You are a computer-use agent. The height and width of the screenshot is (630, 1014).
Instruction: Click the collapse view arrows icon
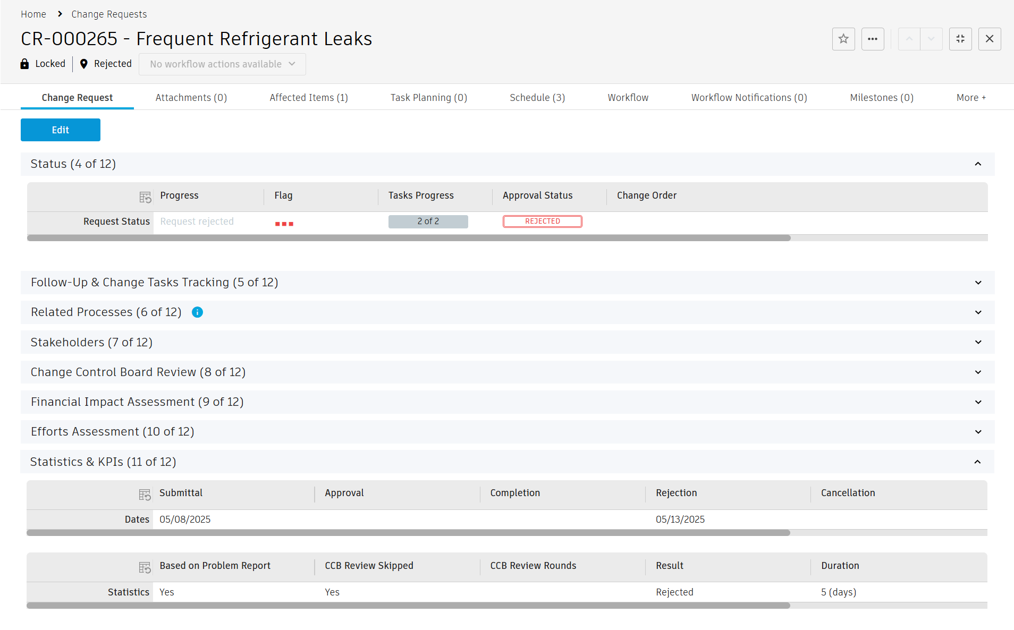pos(960,39)
